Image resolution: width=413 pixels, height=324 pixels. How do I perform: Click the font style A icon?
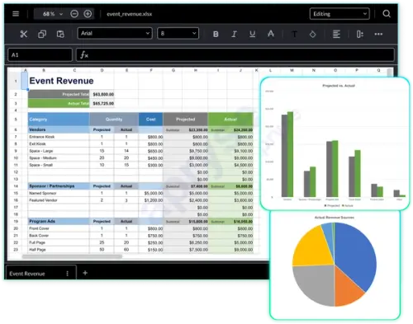(x=271, y=34)
